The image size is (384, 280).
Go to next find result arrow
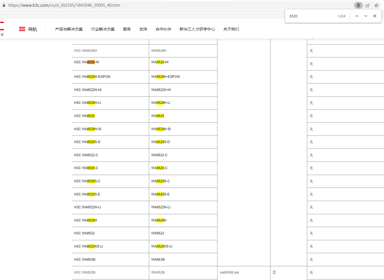pos(366,16)
